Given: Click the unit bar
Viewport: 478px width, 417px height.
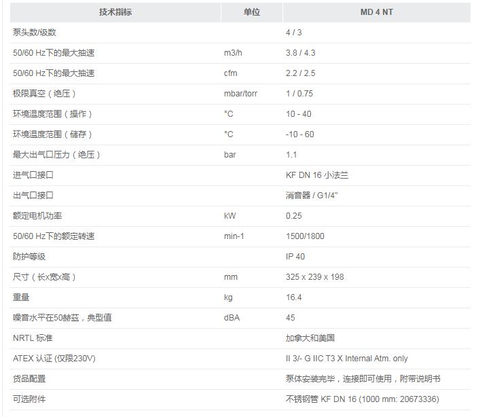Looking at the screenshot, I should (230, 155).
